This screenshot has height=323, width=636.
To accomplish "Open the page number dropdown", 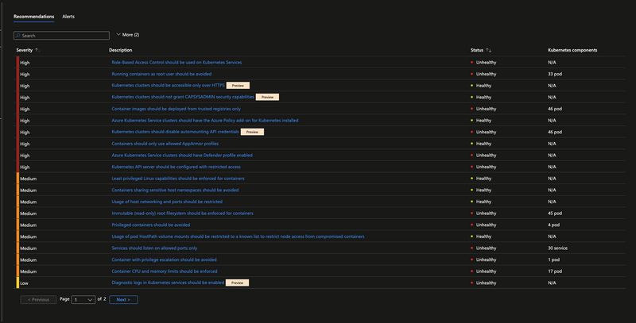I will point(83,300).
